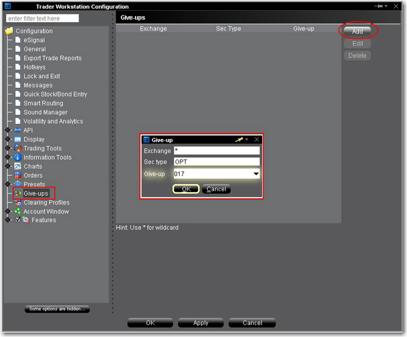
Task: Click the Clearing Profiles icon
Action: point(18,203)
